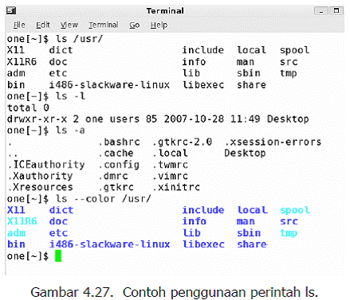This screenshot has width=350, height=300.
Task: Click the '.cache' entry
Action: pyautogui.click(x=116, y=153)
